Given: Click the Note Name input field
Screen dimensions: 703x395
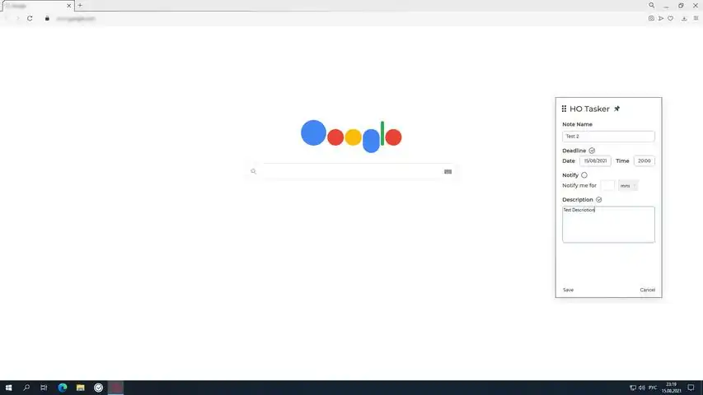Looking at the screenshot, I should 608,136.
